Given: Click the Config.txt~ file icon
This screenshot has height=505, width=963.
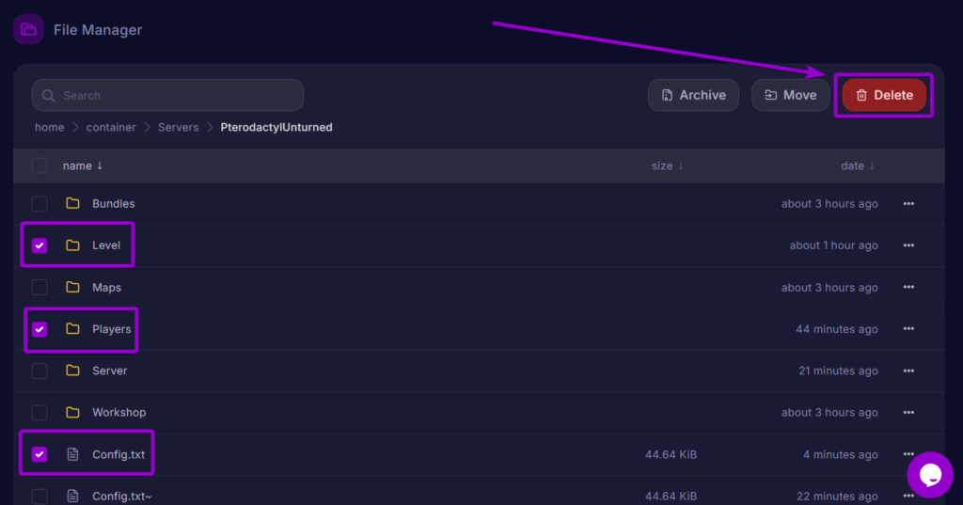Looking at the screenshot, I should (73, 496).
